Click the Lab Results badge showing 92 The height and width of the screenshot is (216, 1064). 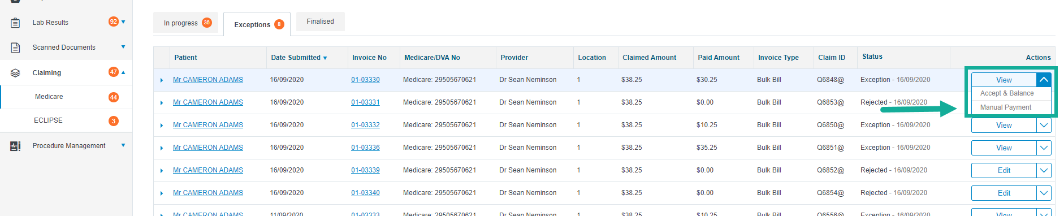[114, 21]
